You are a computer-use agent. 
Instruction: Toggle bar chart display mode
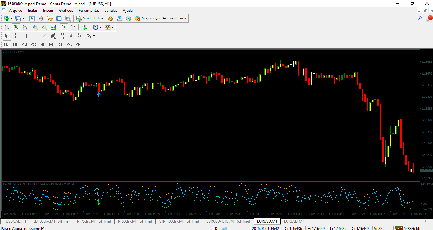pos(6,27)
